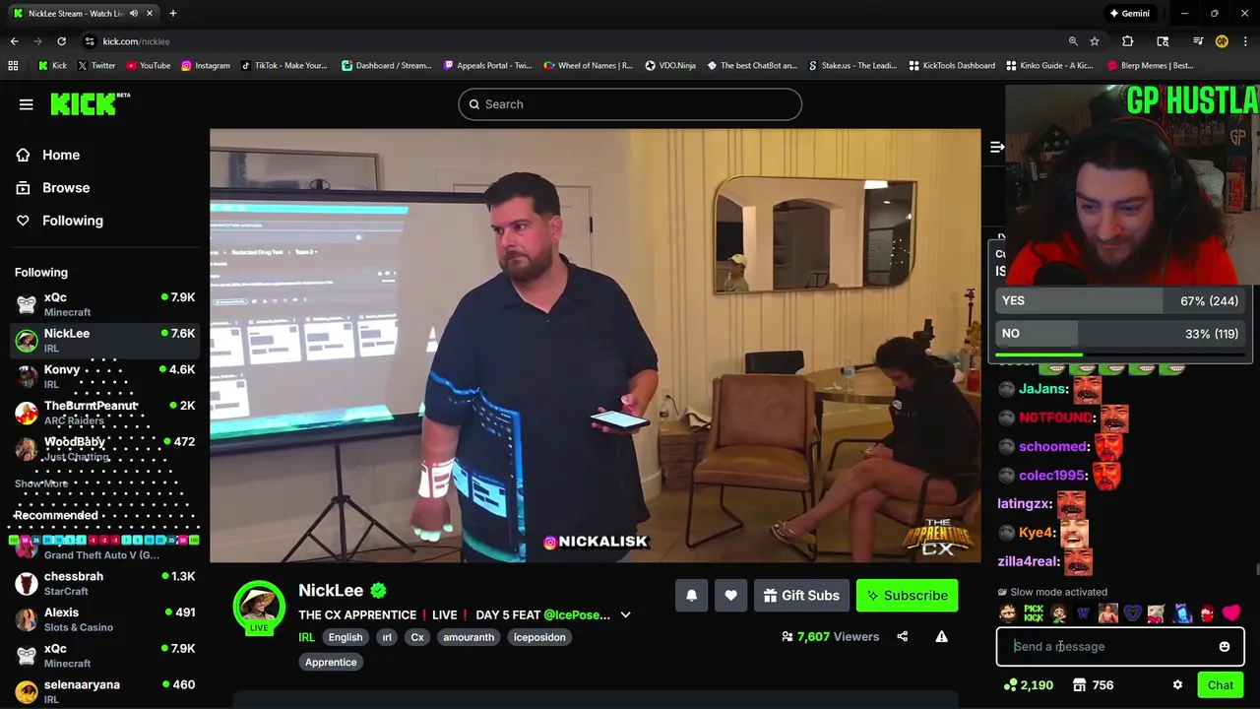
Task: Click schoomed username in chat
Action: [x=1054, y=446]
